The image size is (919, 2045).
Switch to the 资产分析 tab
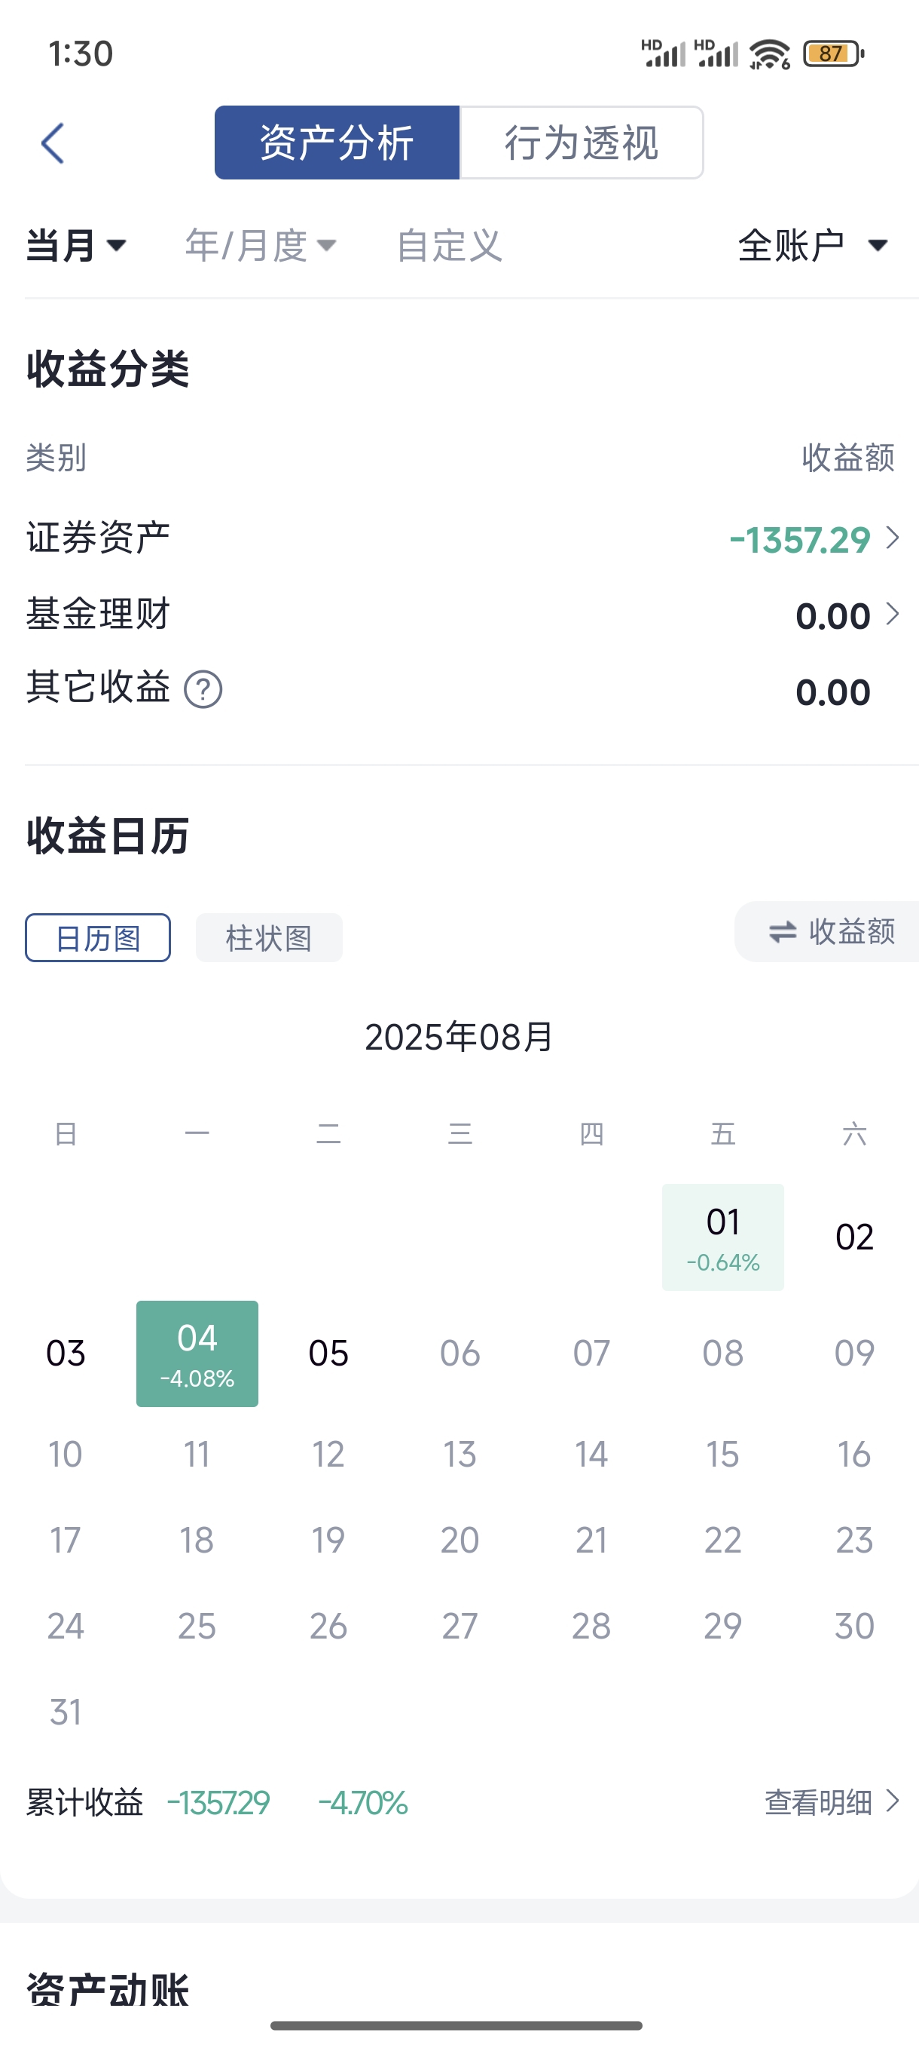(x=337, y=143)
